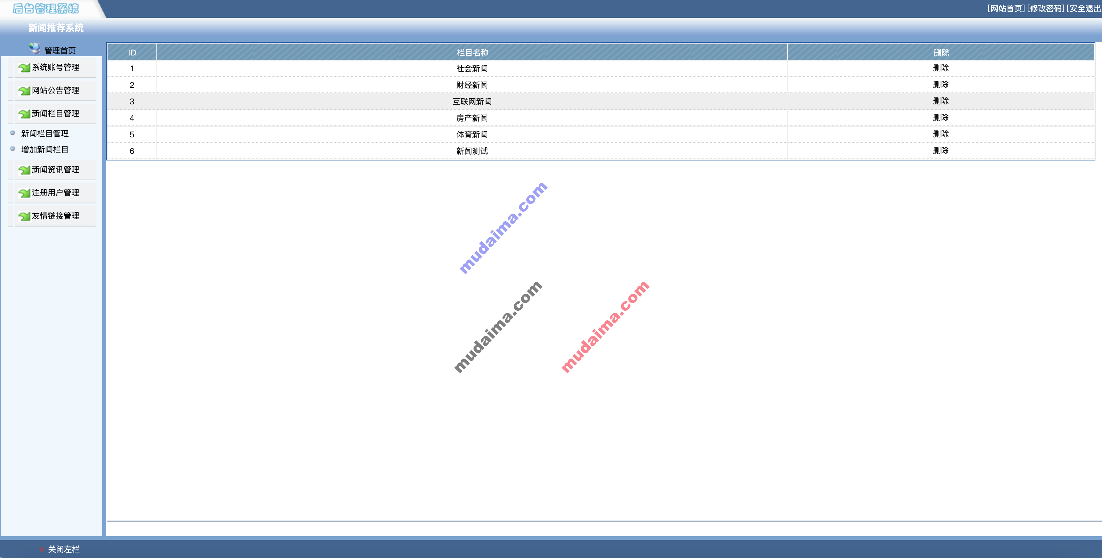Image resolution: width=1102 pixels, height=558 pixels.
Task: Open the 增加新闻栏目 submenu item
Action: tap(45, 150)
